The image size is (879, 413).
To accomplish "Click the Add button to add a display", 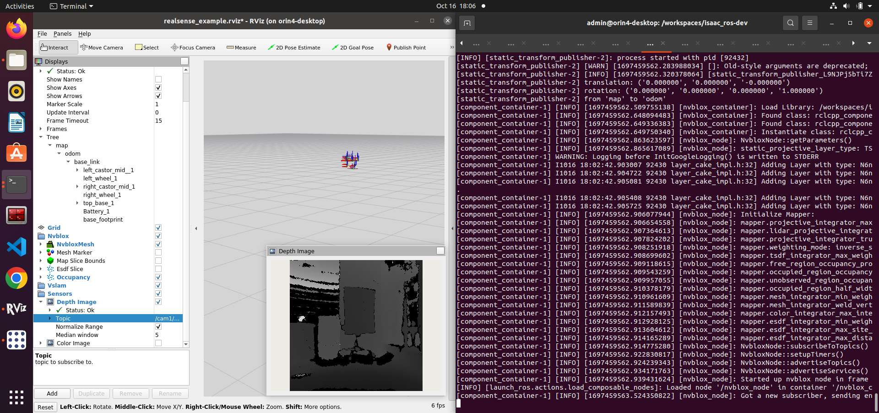I will click(52, 393).
